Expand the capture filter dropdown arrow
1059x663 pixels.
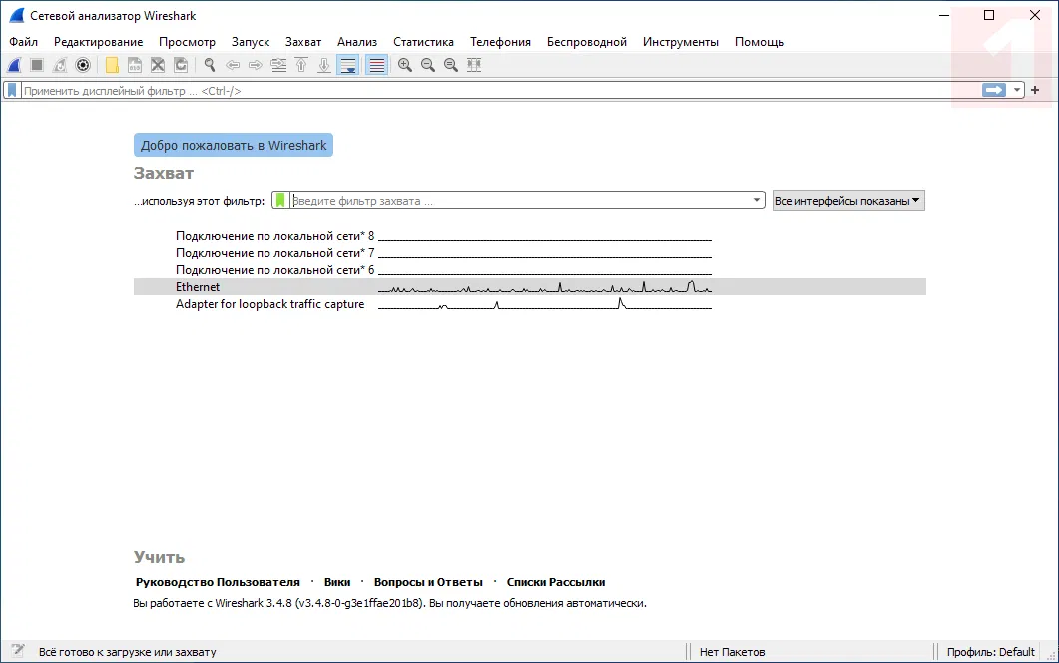(x=757, y=201)
